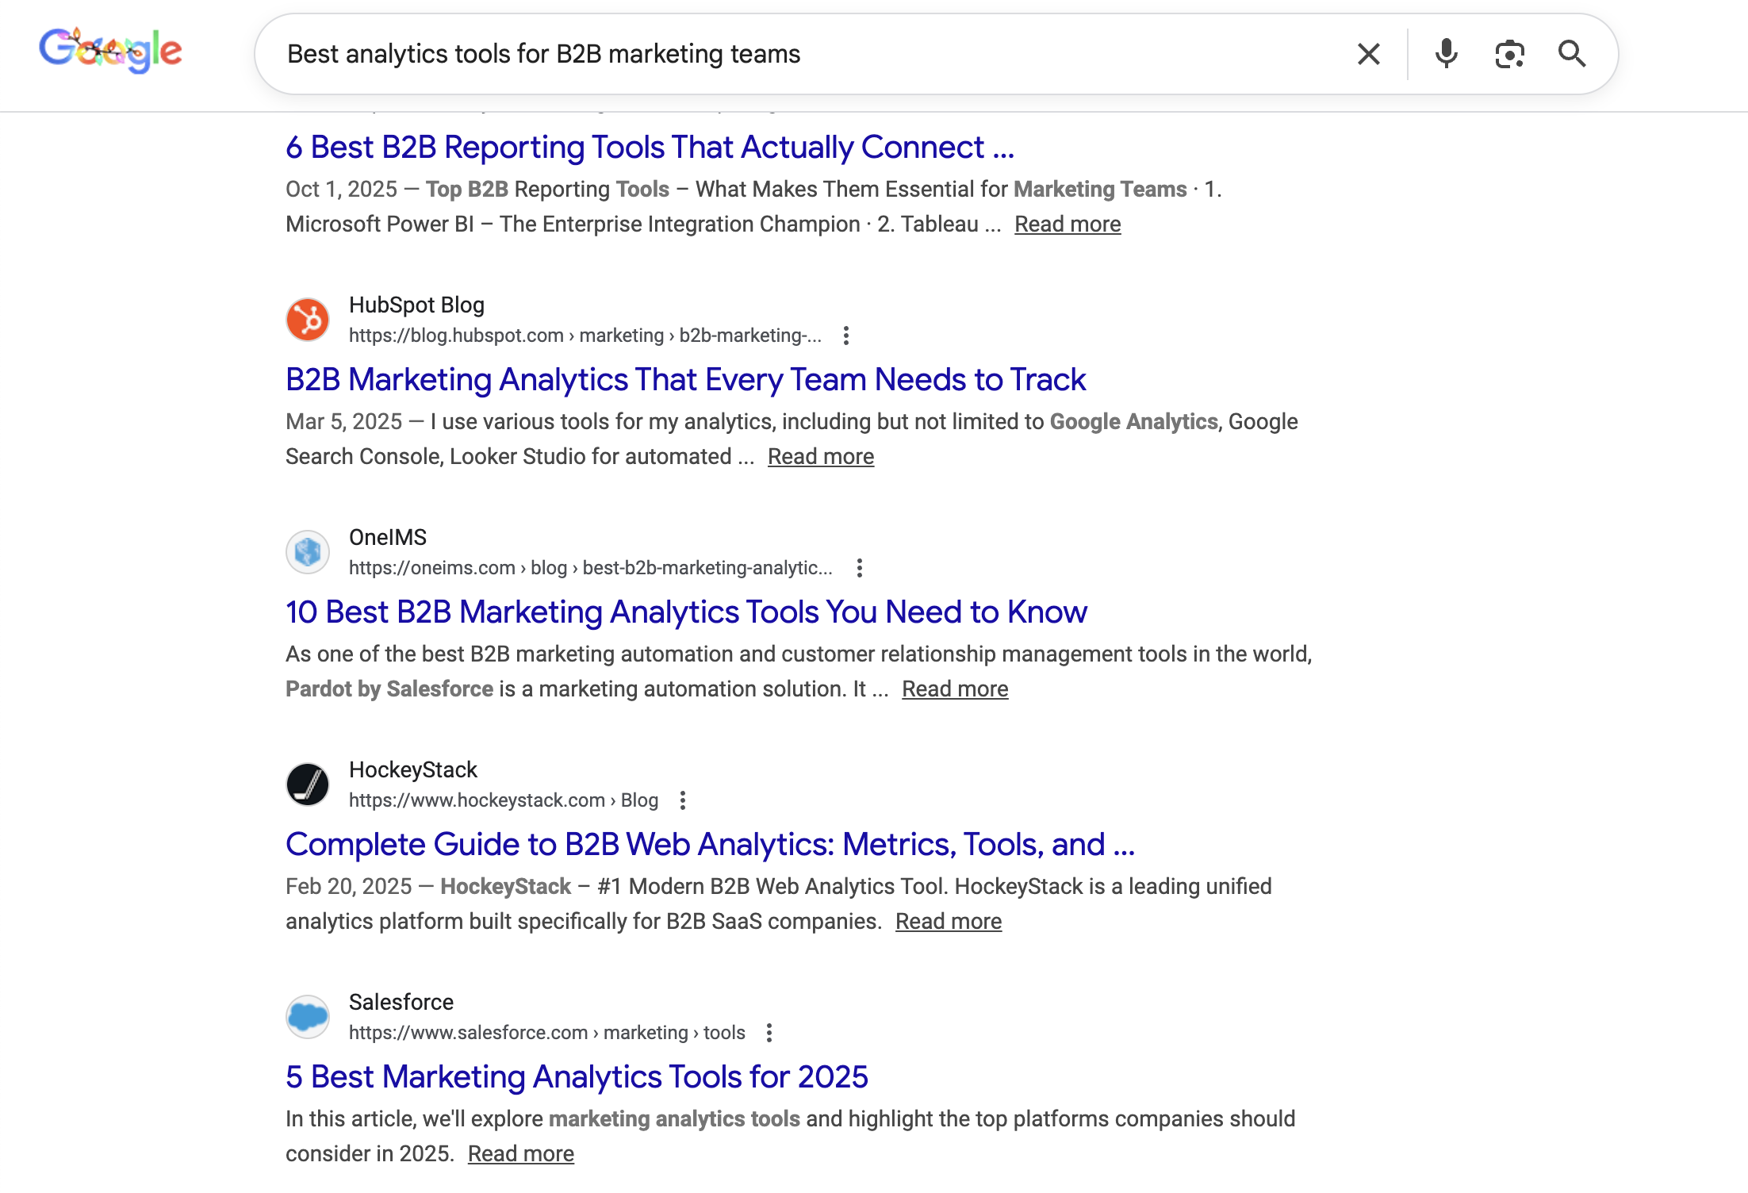Open more options for OneIMS result
This screenshot has height=1193, width=1748.
tap(860, 568)
